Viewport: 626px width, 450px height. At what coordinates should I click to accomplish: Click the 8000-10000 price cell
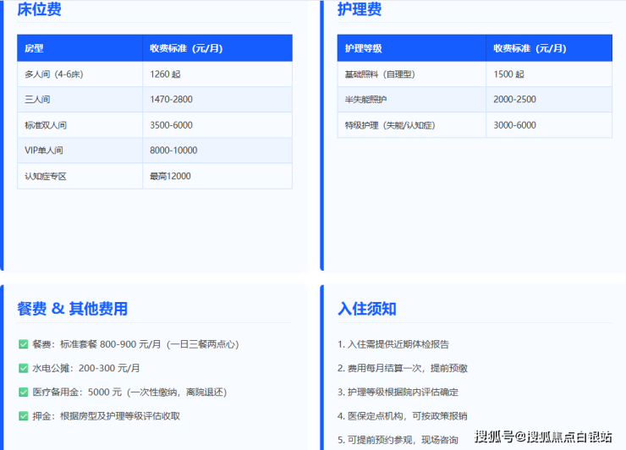(217, 151)
